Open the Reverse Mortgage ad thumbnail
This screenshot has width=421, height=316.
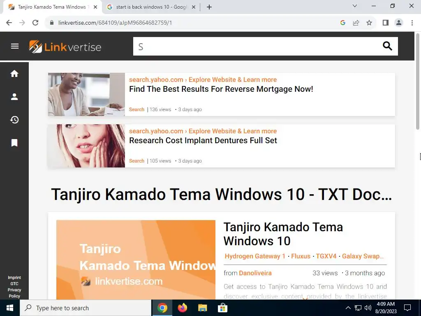pos(86,94)
